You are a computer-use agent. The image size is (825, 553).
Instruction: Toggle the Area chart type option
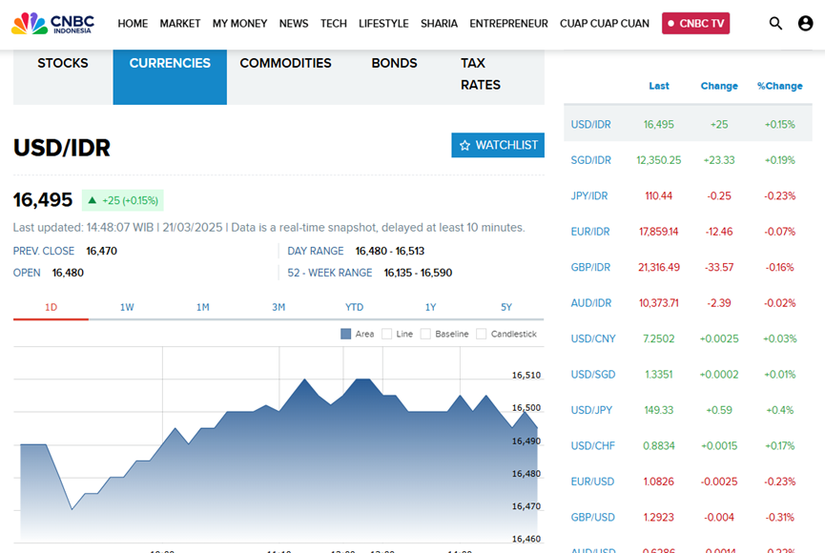click(x=346, y=334)
